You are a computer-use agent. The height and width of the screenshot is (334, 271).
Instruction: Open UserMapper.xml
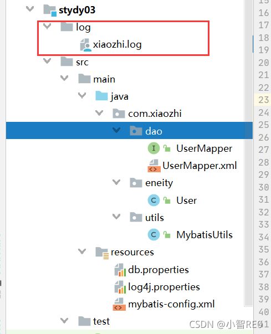pos(200,166)
